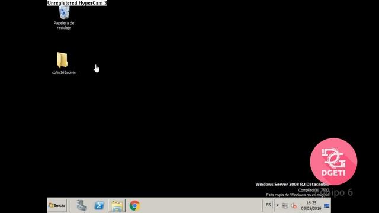Open Windows PowerShell from the taskbar
This screenshot has width=379, height=213.
(99, 206)
